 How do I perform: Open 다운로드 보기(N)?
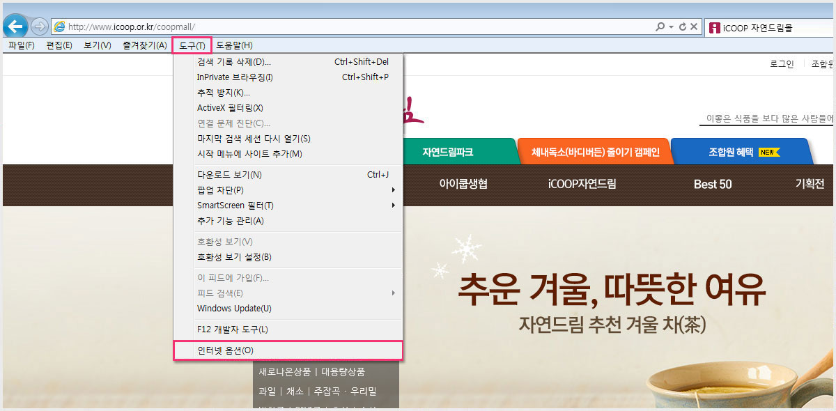(288, 175)
